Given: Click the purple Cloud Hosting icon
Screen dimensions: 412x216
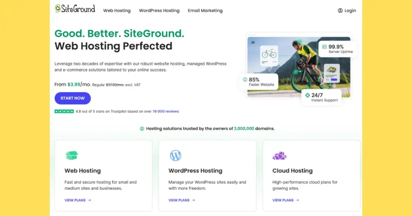Looking at the screenshot, I should [279, 156].
